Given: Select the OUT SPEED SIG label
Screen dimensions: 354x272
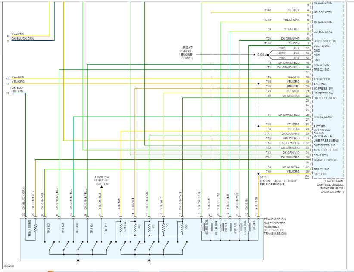Looking at the screenshot, I should pyautogui.click(x=324, y=145).
